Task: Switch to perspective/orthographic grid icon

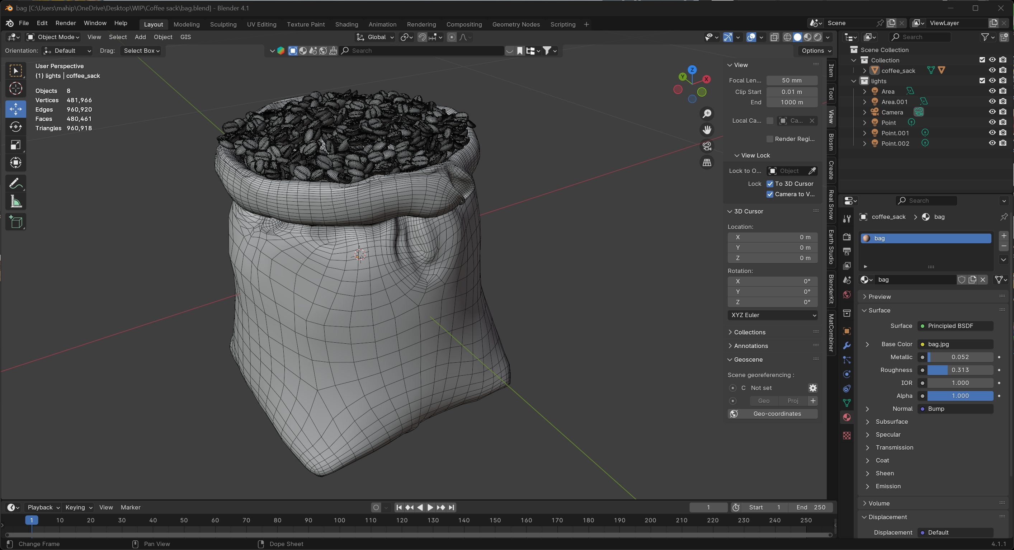Action: 707,163
